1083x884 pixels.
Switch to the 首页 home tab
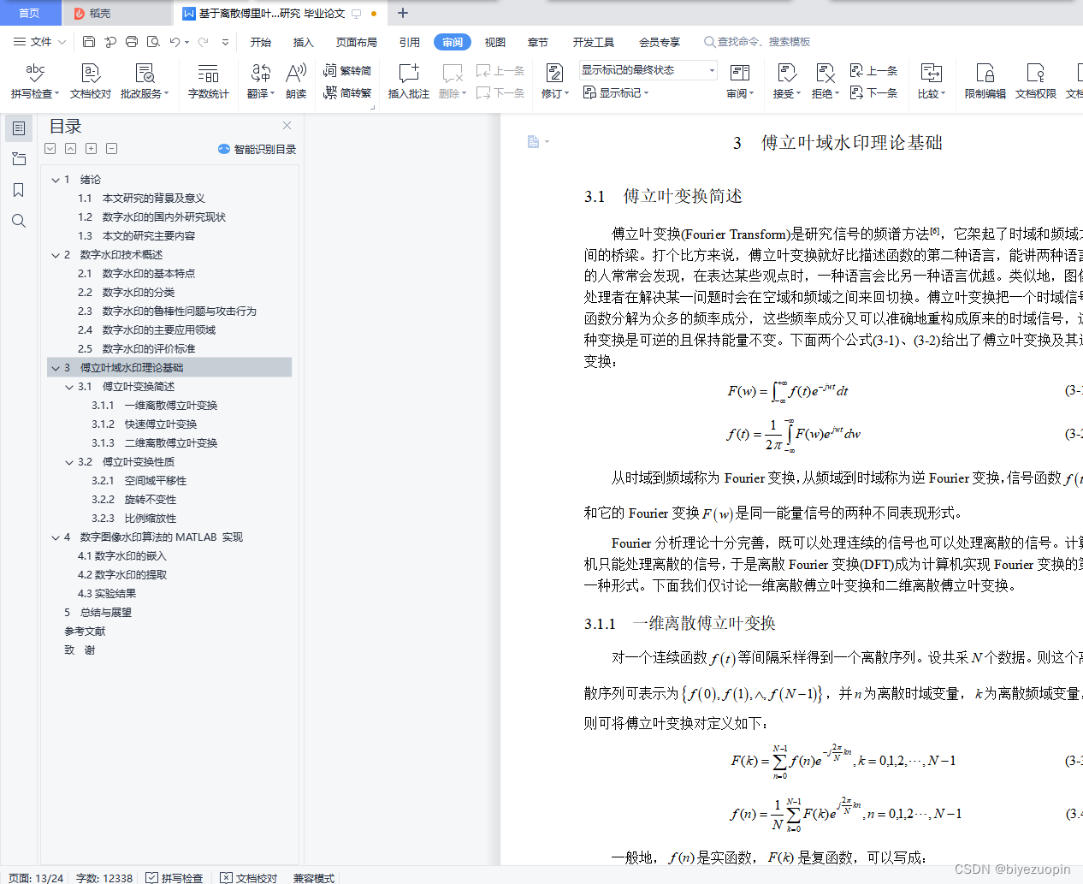tap(30, 13)
